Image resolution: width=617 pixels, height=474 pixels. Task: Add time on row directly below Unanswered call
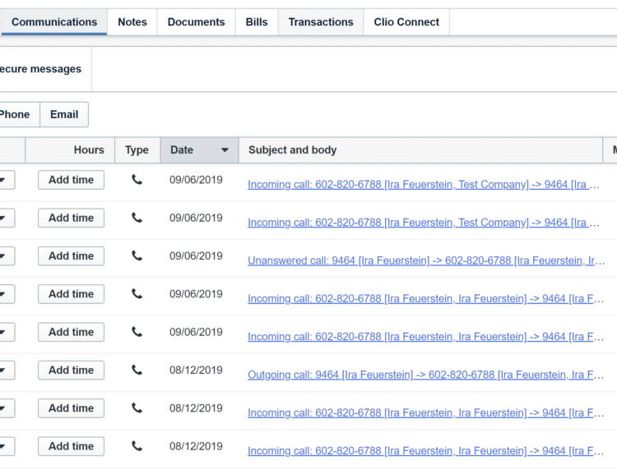(x=72, y=294)
